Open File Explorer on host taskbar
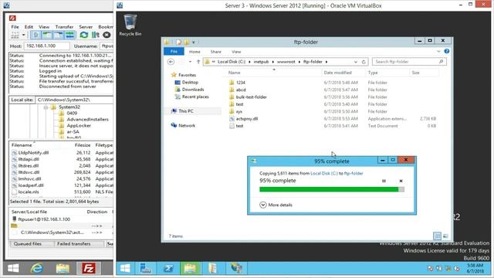Image resolution: width=494 pixels, height=278 pixels. [63, 268]
